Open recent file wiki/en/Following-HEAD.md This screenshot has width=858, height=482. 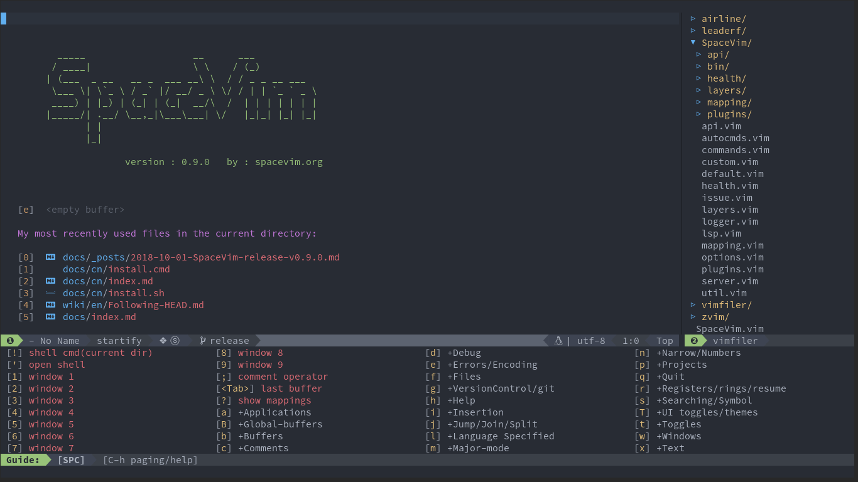tap(133, 305)
